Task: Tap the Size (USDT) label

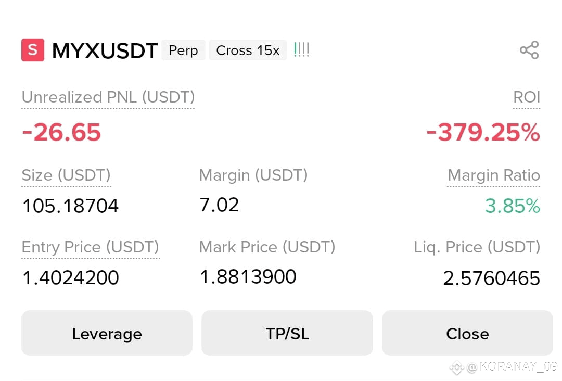Action: coord(66,175)
